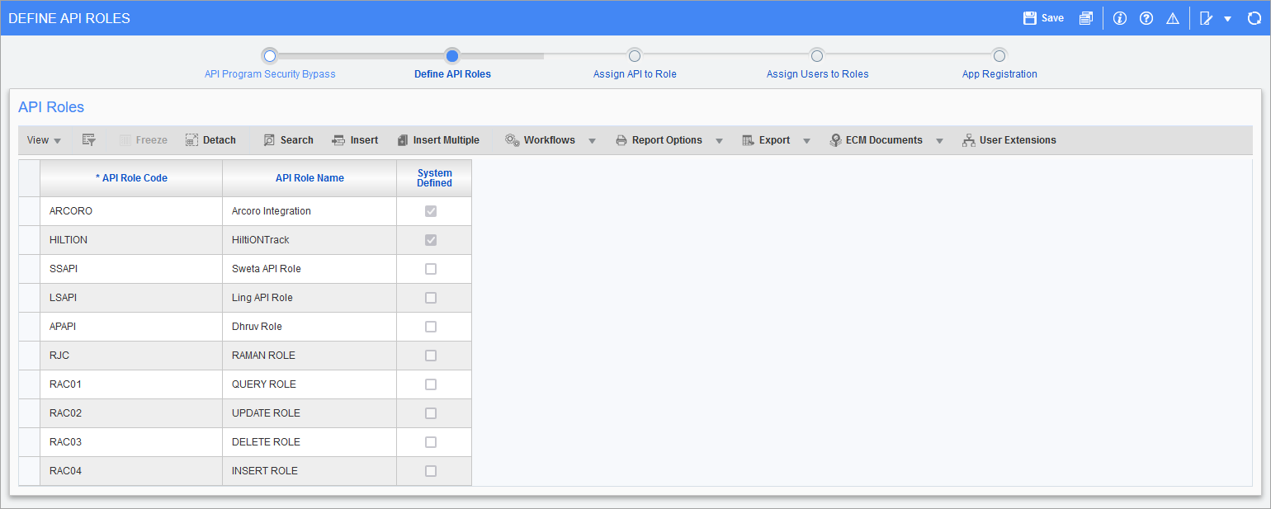Expand the Export dropdown arrow
The image size is (1271, 509).
click(807, 141)
